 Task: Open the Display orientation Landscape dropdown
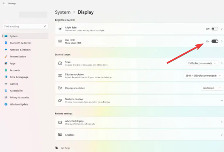point(212,88)
